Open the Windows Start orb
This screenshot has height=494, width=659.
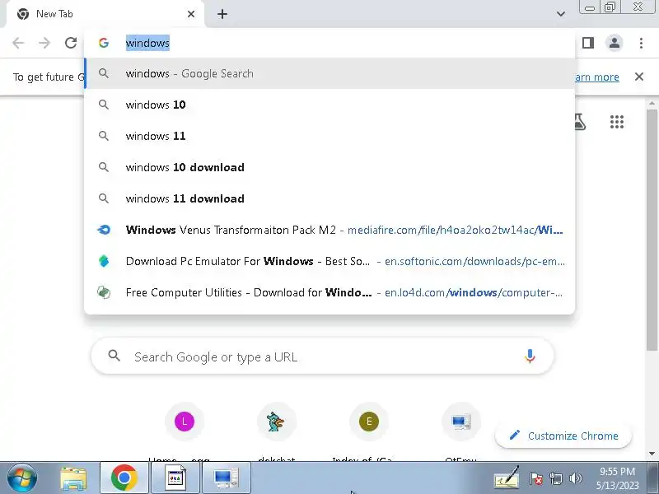pos(22,478)
